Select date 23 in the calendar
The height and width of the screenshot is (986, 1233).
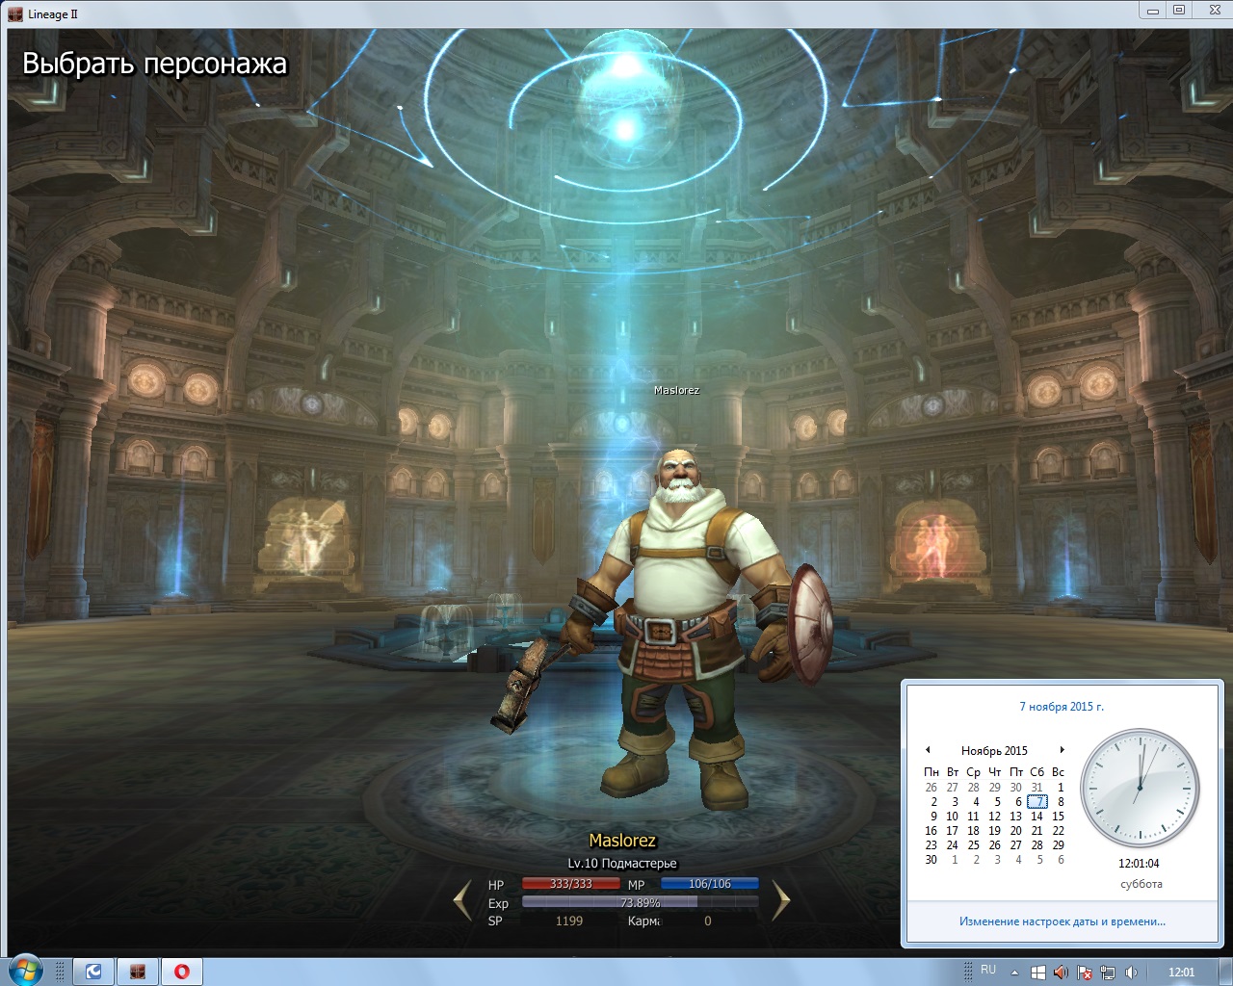point(931,844)
